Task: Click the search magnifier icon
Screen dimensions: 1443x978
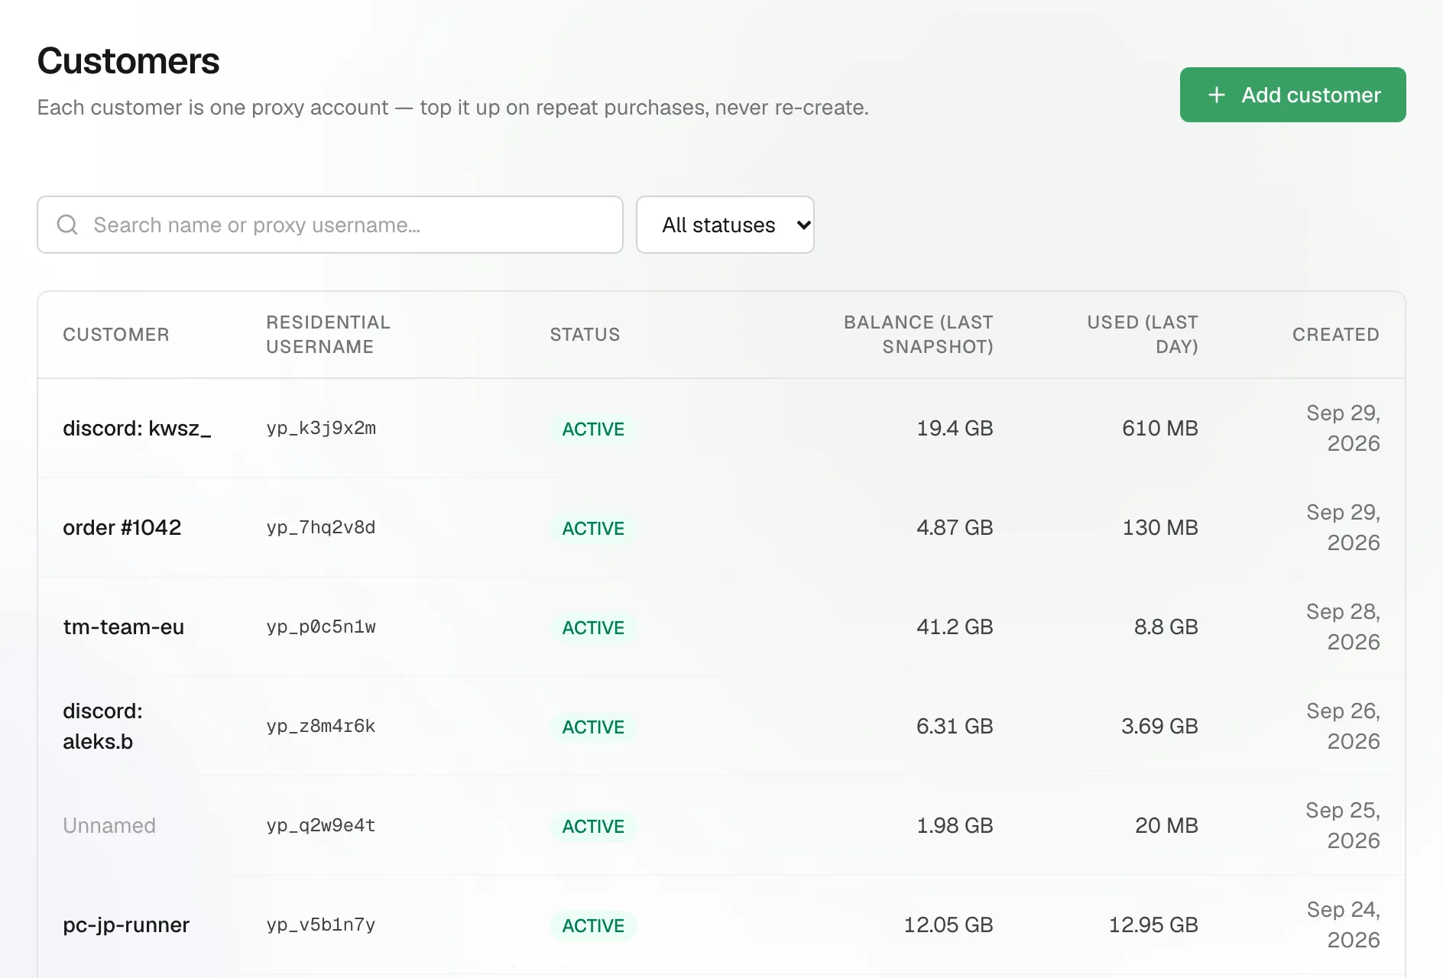Action: pyautogui.click(x=67, y=225)
